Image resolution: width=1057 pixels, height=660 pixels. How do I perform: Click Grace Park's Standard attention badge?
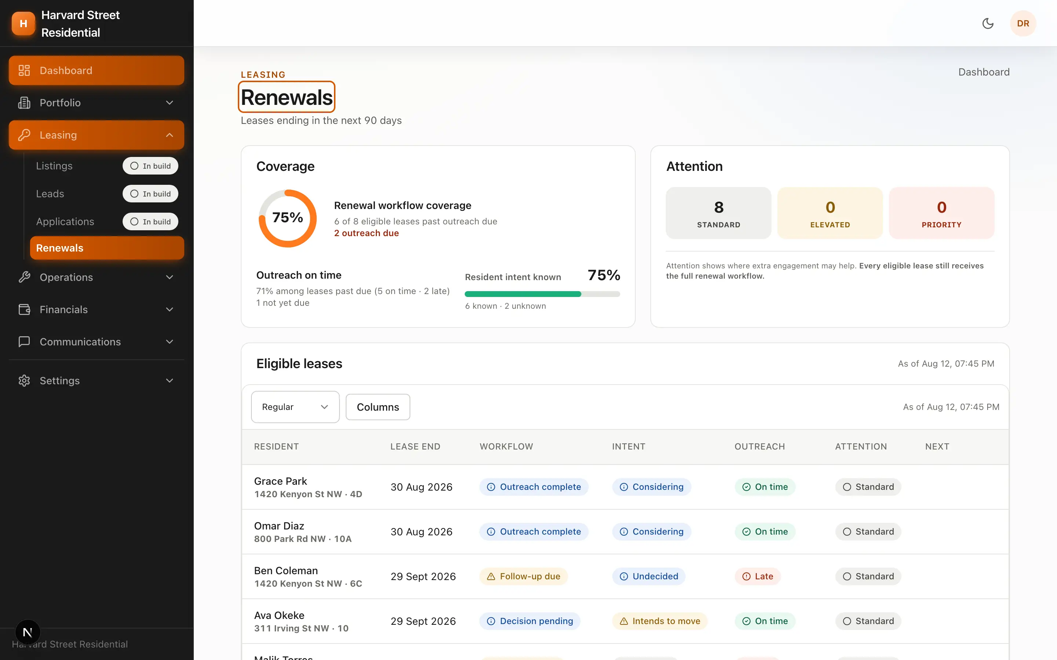tap(868, 487)
